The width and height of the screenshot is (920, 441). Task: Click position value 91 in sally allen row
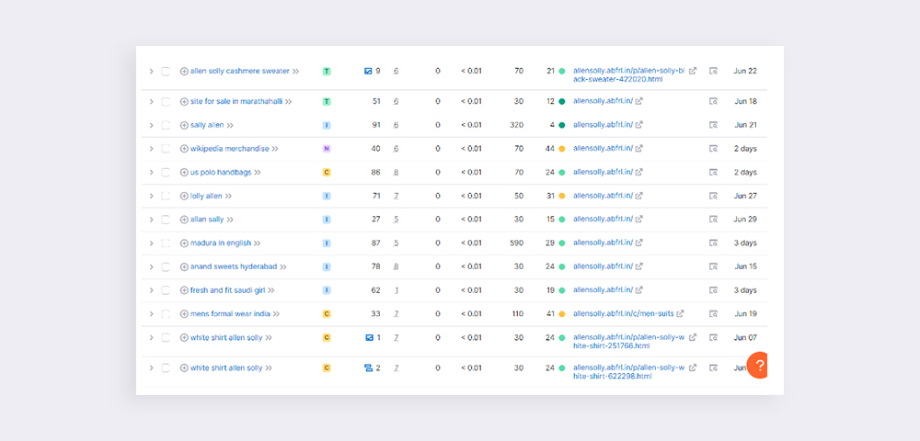375,125
